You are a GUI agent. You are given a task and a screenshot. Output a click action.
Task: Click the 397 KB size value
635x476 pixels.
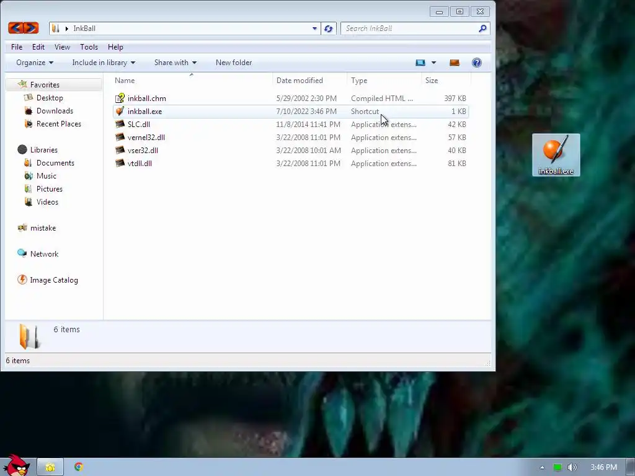point(455,98)
